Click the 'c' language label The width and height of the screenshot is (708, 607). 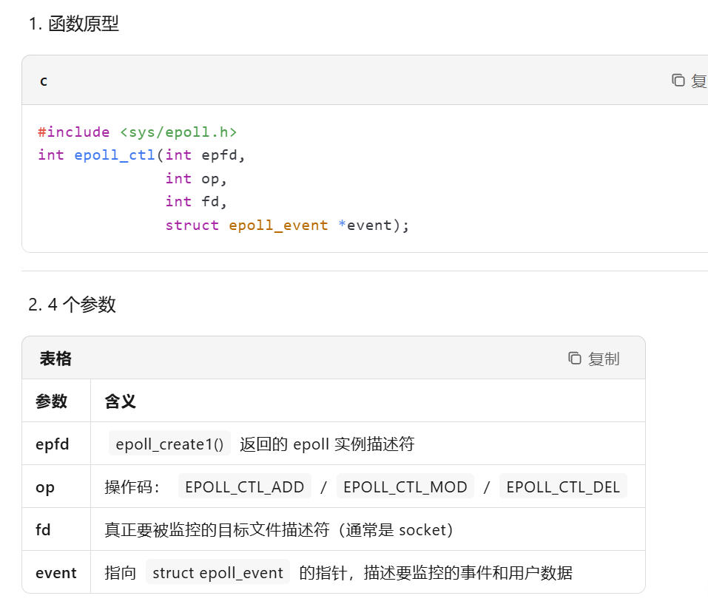coord(44,81)
